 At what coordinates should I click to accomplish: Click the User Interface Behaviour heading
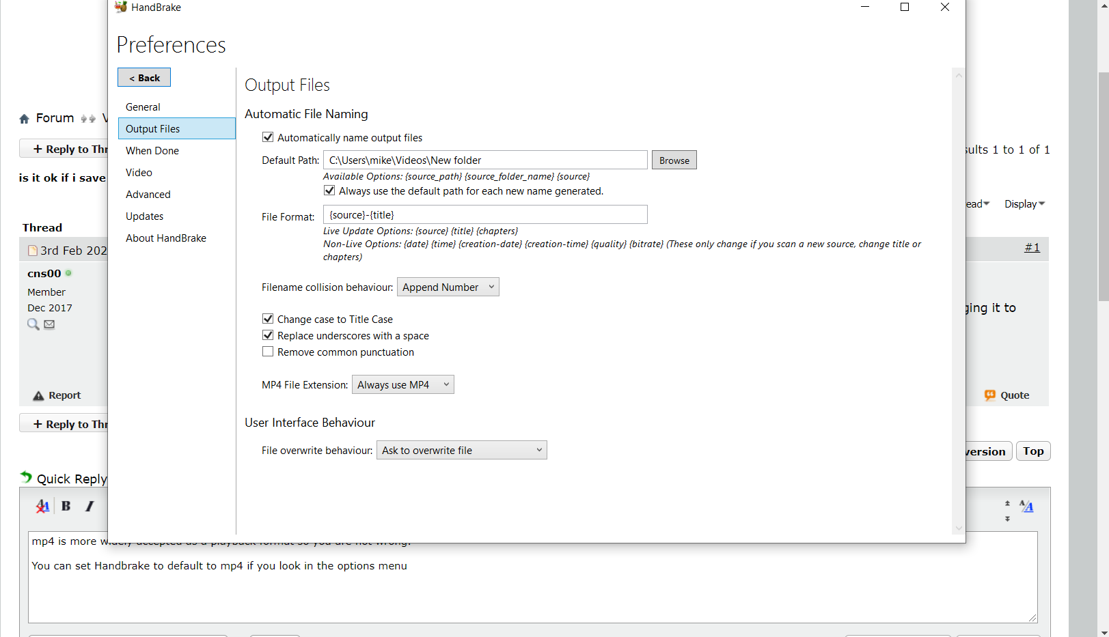(x=310, y=423)
